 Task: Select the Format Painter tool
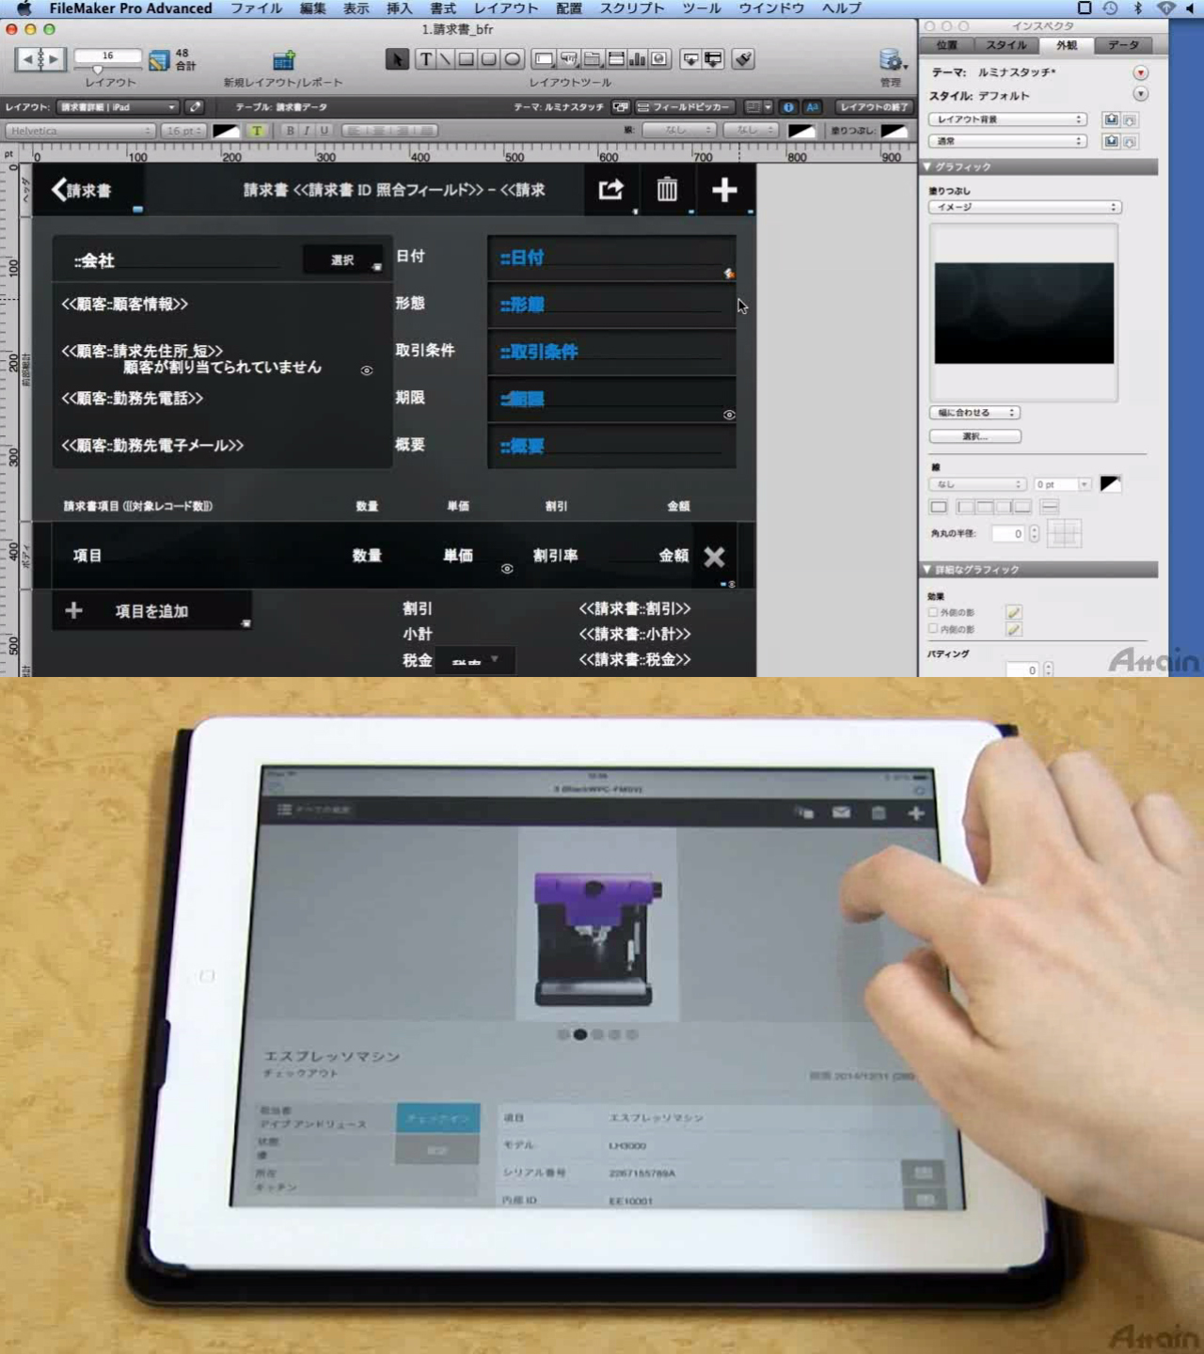(x=743, y=59)
